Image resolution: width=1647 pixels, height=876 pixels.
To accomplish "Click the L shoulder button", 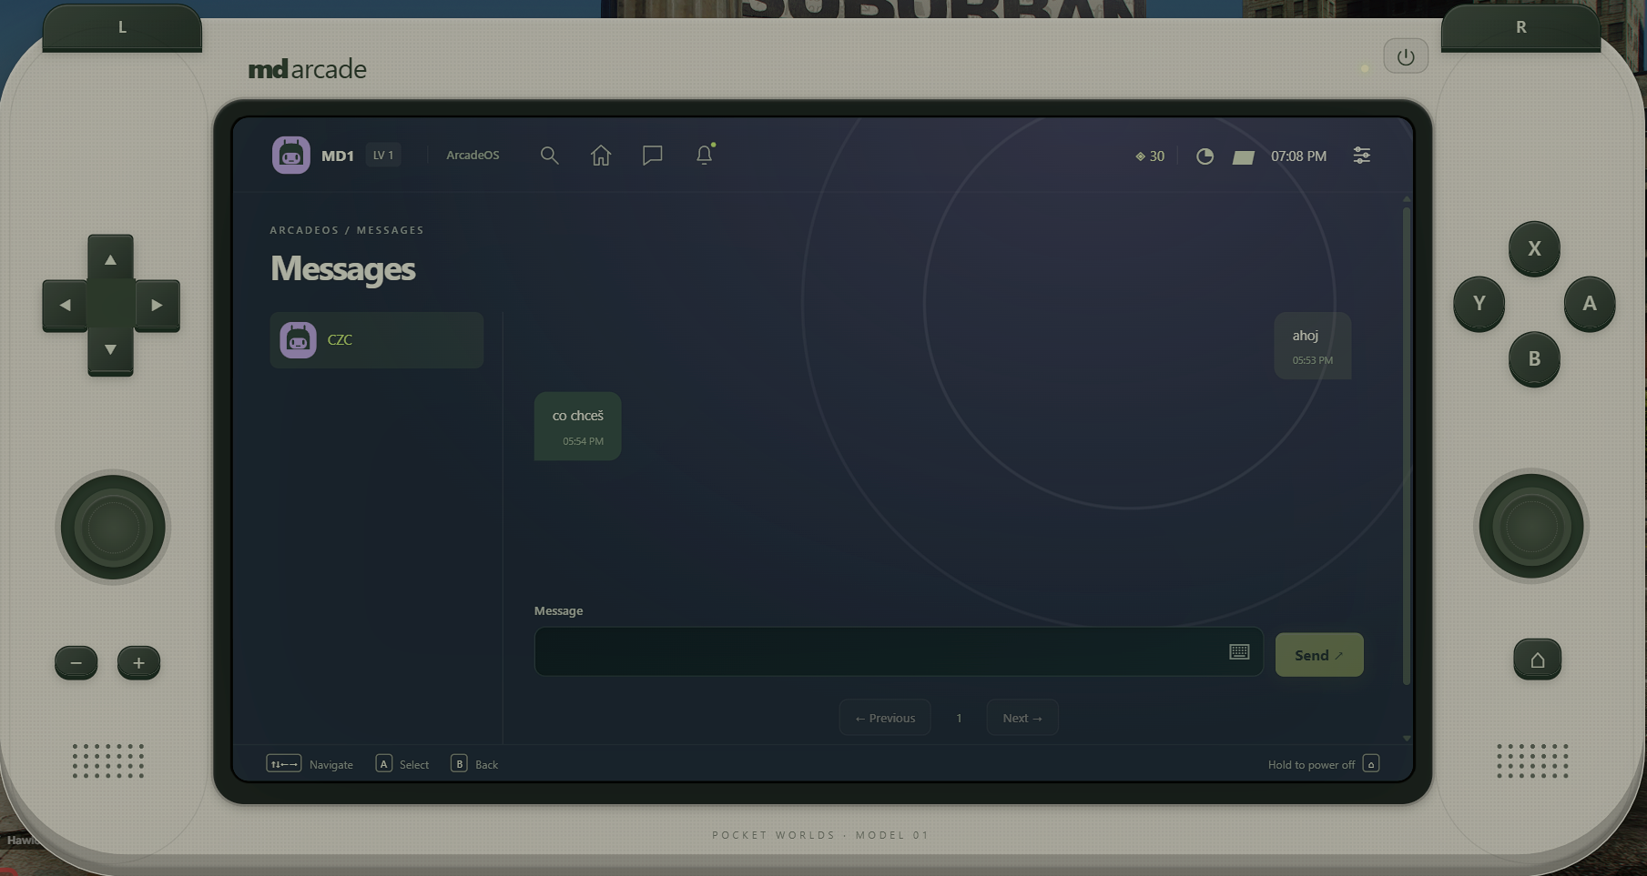I will 122,27.
